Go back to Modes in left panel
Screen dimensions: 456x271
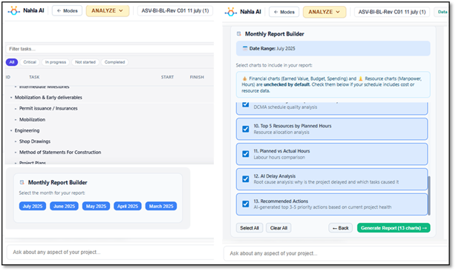pos(67,10)
